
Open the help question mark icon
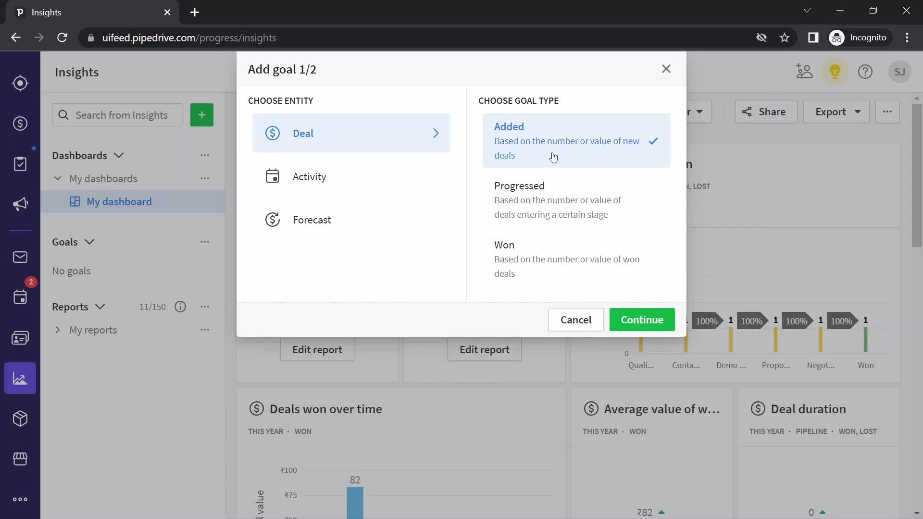pos(865,72)
